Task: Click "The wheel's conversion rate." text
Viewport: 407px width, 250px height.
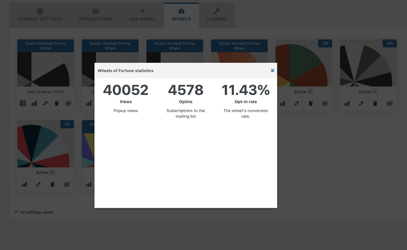Action: (x=246, y=113)
